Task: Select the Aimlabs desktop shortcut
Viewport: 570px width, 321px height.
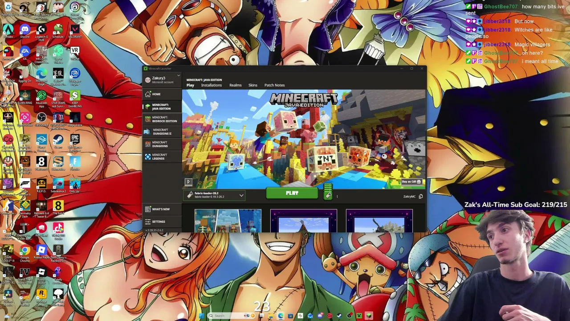Action: click(8, 31)
